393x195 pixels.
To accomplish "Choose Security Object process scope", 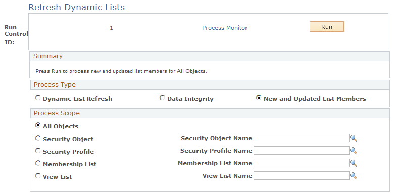I will (x=38, y=138).
